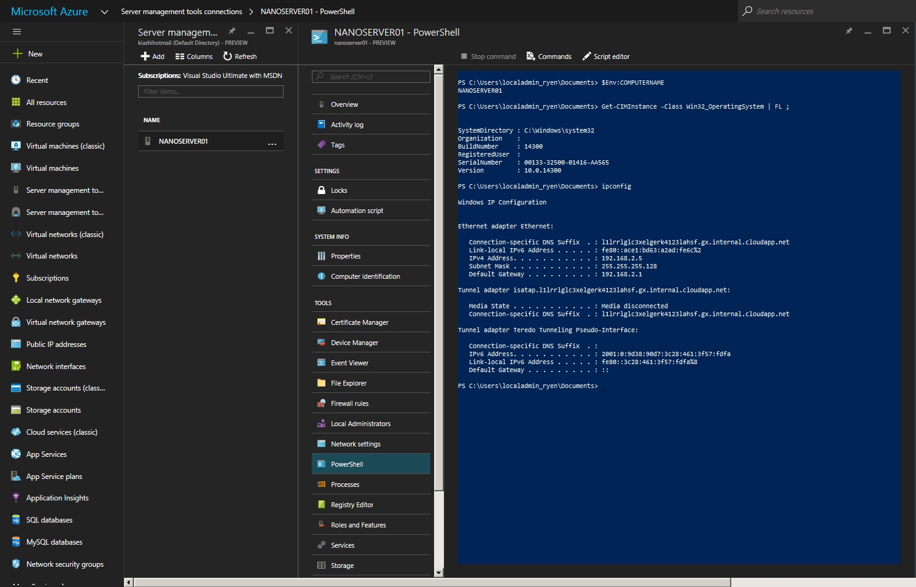The height and width of the screenshot is (587, 916).
Task: Click the New plus icon
Action: pyautogui.click(x=17, y=54)
